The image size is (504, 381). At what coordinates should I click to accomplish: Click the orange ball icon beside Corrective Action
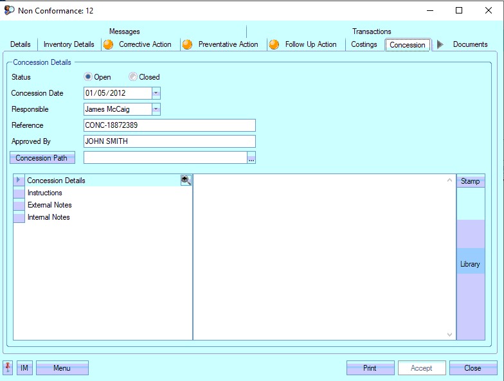[x=108, y=44]
